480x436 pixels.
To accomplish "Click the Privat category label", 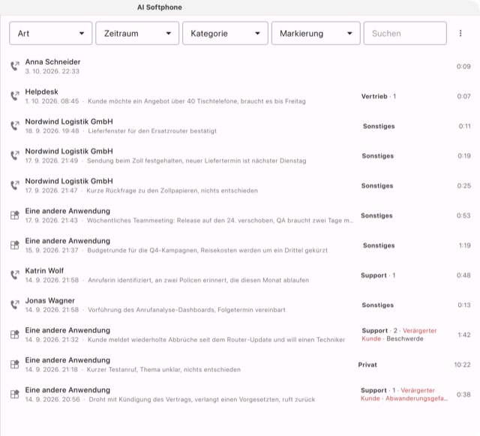I will point(367,365).
